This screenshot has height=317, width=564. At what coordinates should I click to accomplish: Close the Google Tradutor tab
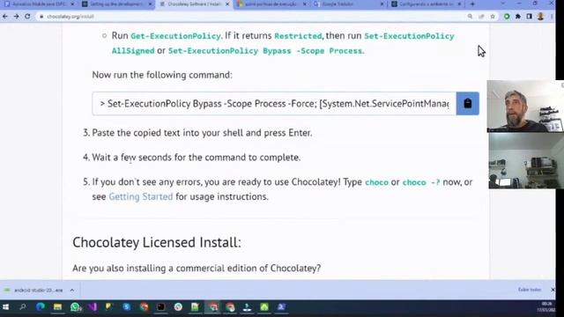coord(382,4)
